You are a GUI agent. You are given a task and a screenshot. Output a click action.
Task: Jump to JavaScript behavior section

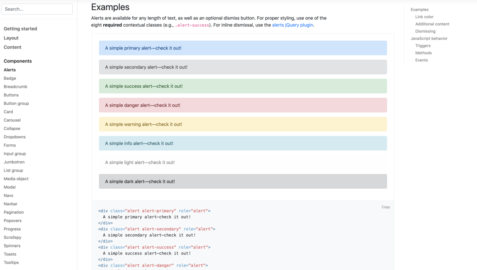429,38
